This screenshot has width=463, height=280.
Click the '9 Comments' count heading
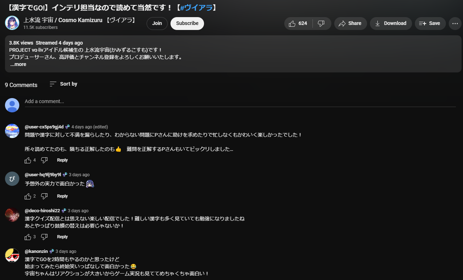pos(21,85)
